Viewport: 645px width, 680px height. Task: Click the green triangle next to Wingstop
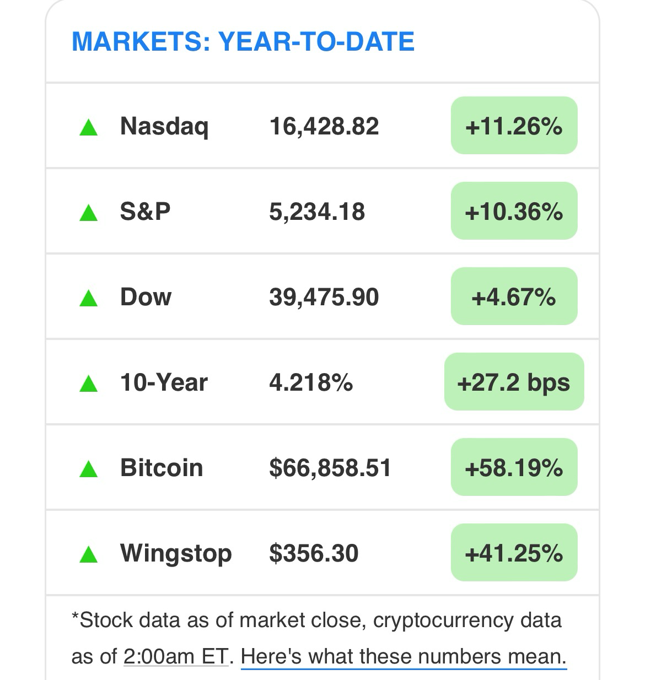[x=89, y=554]
